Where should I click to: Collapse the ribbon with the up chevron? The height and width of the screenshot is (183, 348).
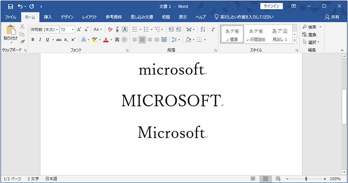tap(343, 50)
